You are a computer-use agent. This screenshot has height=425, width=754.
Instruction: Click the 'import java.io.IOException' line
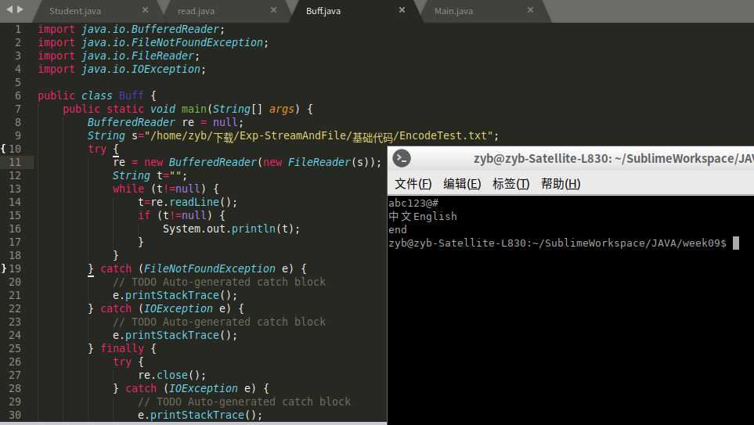tap(121, 69)
